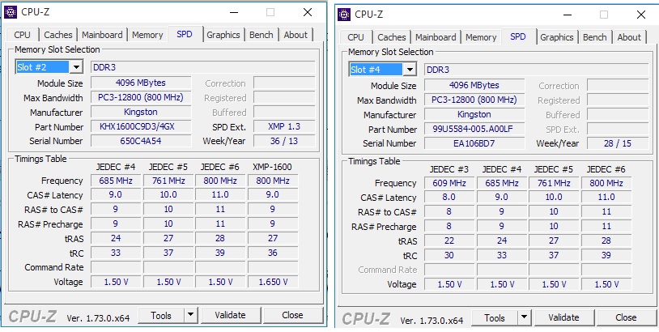Click Manufacturer Kingston field in right window
Viewport: 659px width, 332px height.
474,114
